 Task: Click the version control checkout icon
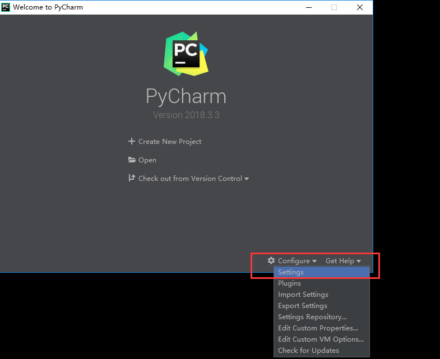132,178
